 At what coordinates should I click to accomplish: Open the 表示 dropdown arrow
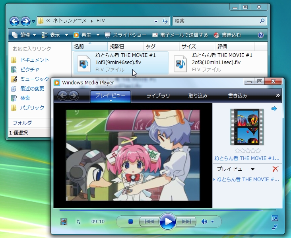pos(66,35)
